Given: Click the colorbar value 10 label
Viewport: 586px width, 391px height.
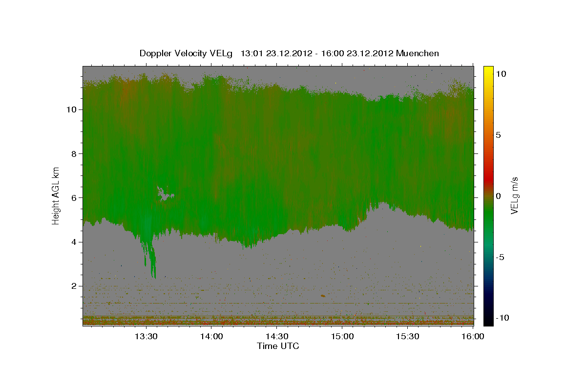Looking at the screenshot, I should (x=501, y=74).
